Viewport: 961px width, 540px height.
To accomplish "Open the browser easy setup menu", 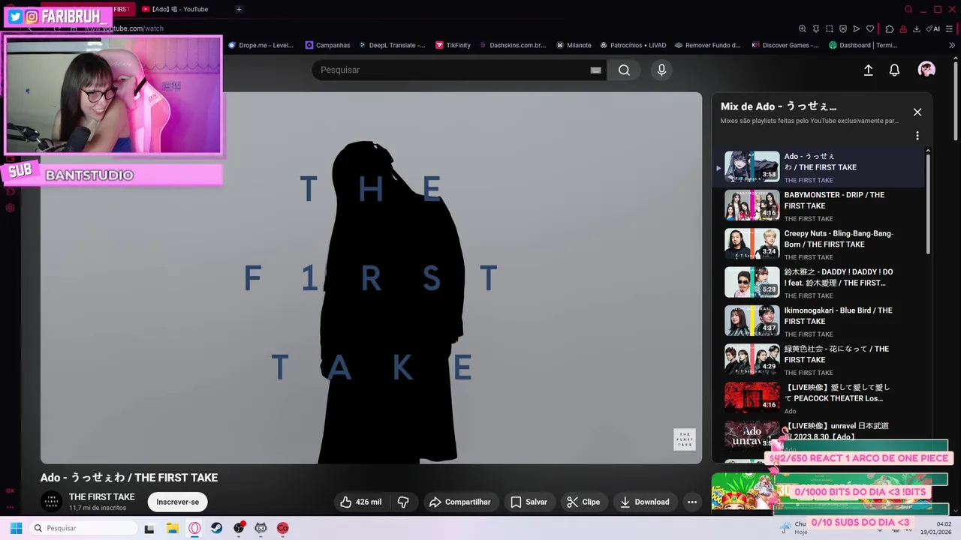I will pos(950,28).
